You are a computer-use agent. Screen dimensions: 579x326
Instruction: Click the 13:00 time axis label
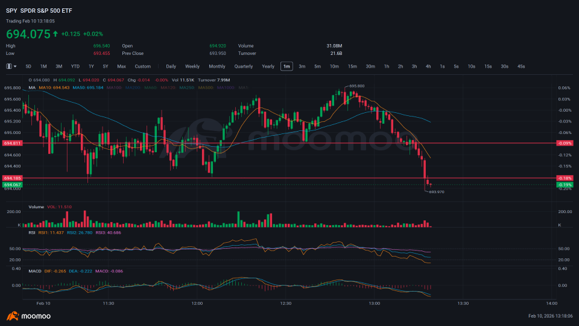(374, 304)
